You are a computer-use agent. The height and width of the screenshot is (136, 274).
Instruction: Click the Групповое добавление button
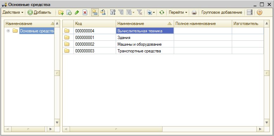pos(222,13)
